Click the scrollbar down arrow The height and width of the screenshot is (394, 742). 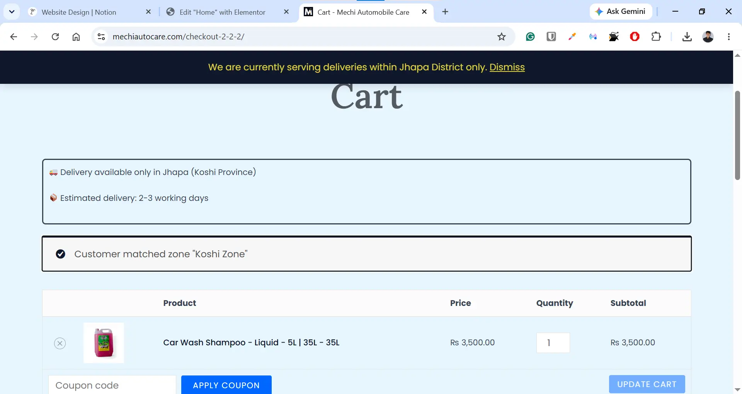coord(737,389)
